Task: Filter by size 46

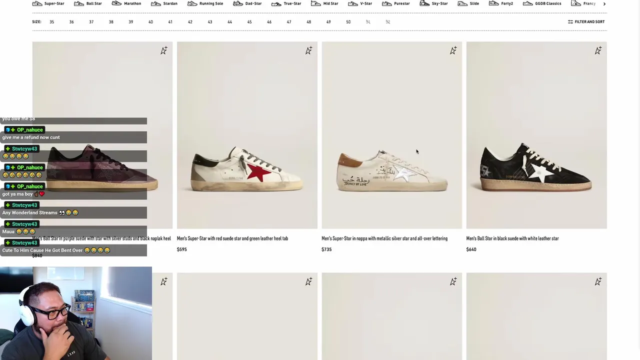Action: (269, 22)
